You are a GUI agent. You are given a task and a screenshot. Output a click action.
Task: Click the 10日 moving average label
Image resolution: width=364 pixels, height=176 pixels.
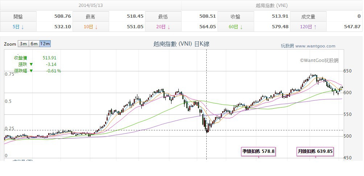pyautogui.click(x=91, y=27)
